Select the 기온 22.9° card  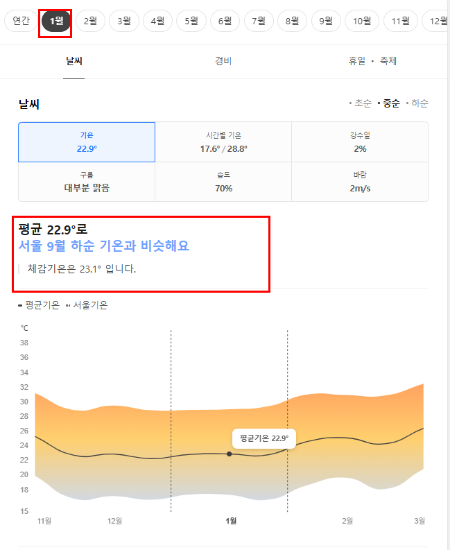click(x=87, y=142)
